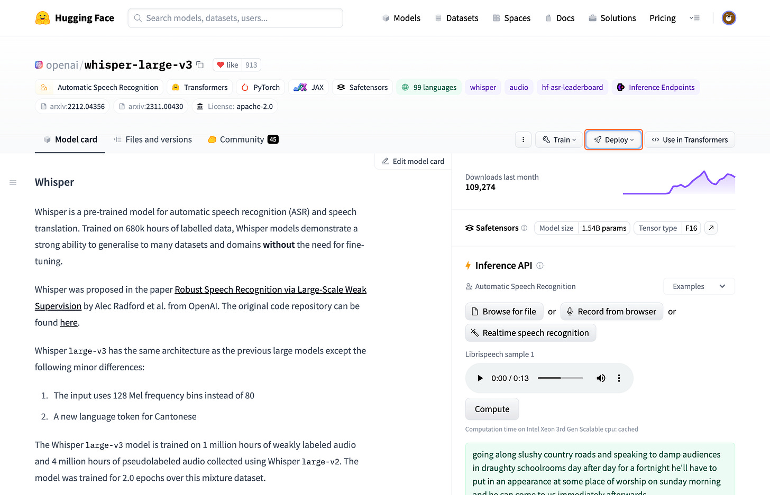Open the Community tab
The width and height of the screenshot is (770, 495).
(x=243, y=139)
